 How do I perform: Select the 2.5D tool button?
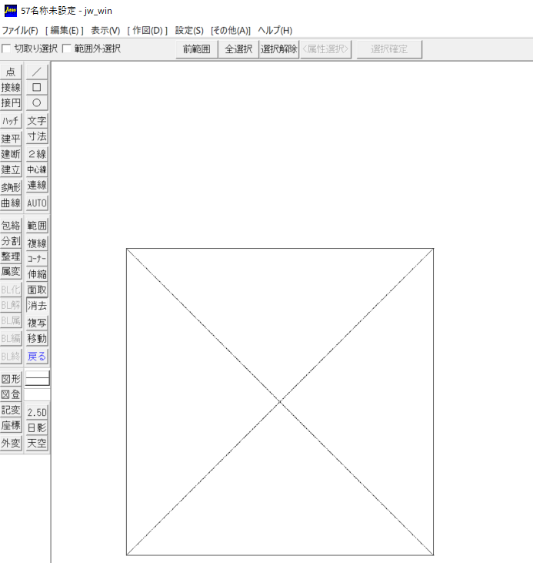click(37, 412)
